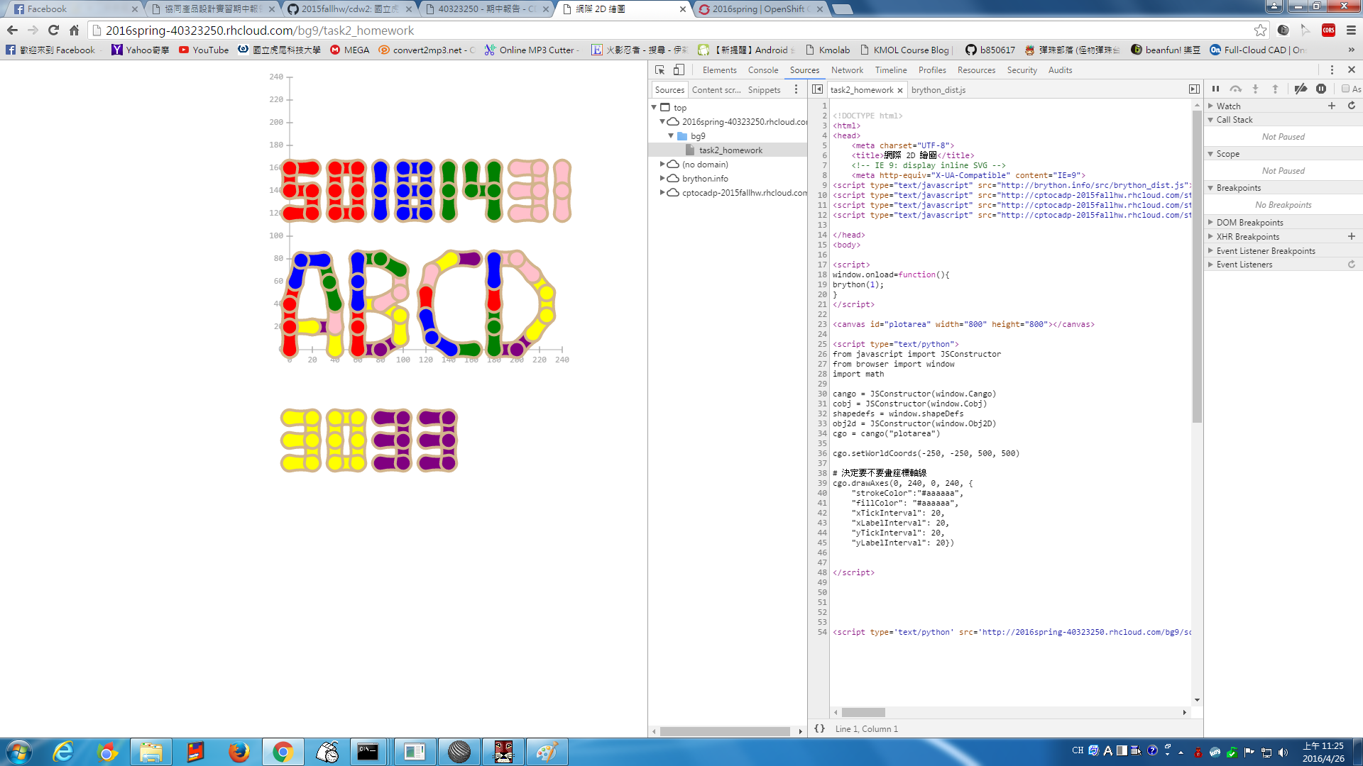Open the Security panel

click(x=1022, y=70)
